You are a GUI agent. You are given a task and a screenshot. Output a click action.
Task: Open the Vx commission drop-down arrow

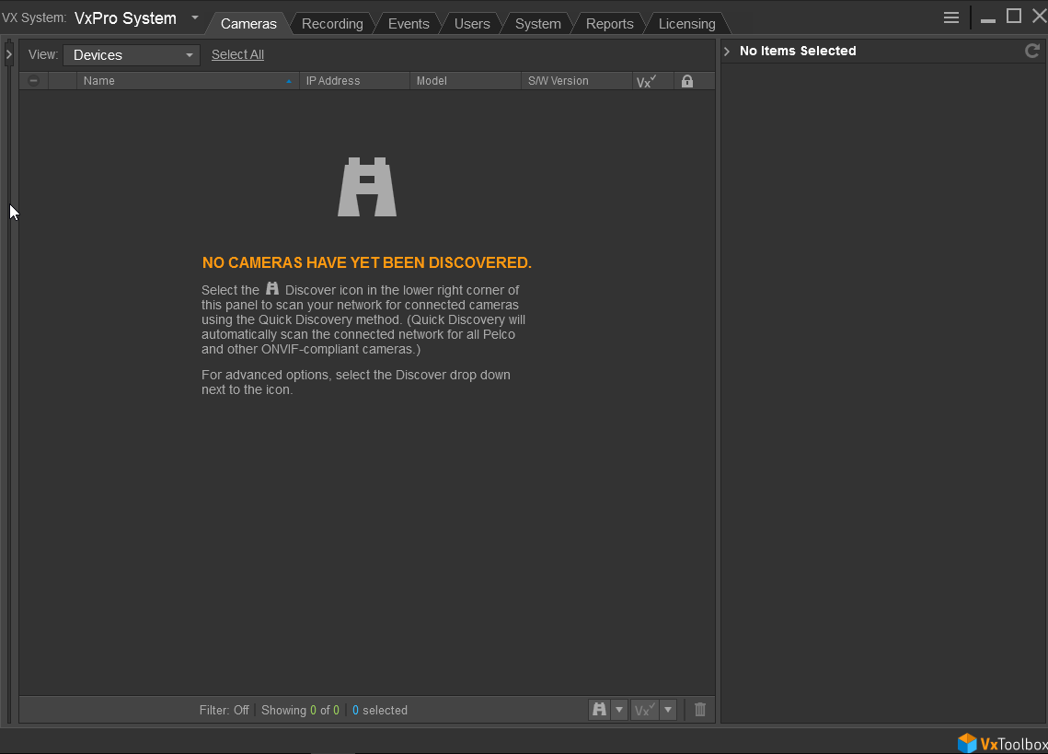click(668, 710)
